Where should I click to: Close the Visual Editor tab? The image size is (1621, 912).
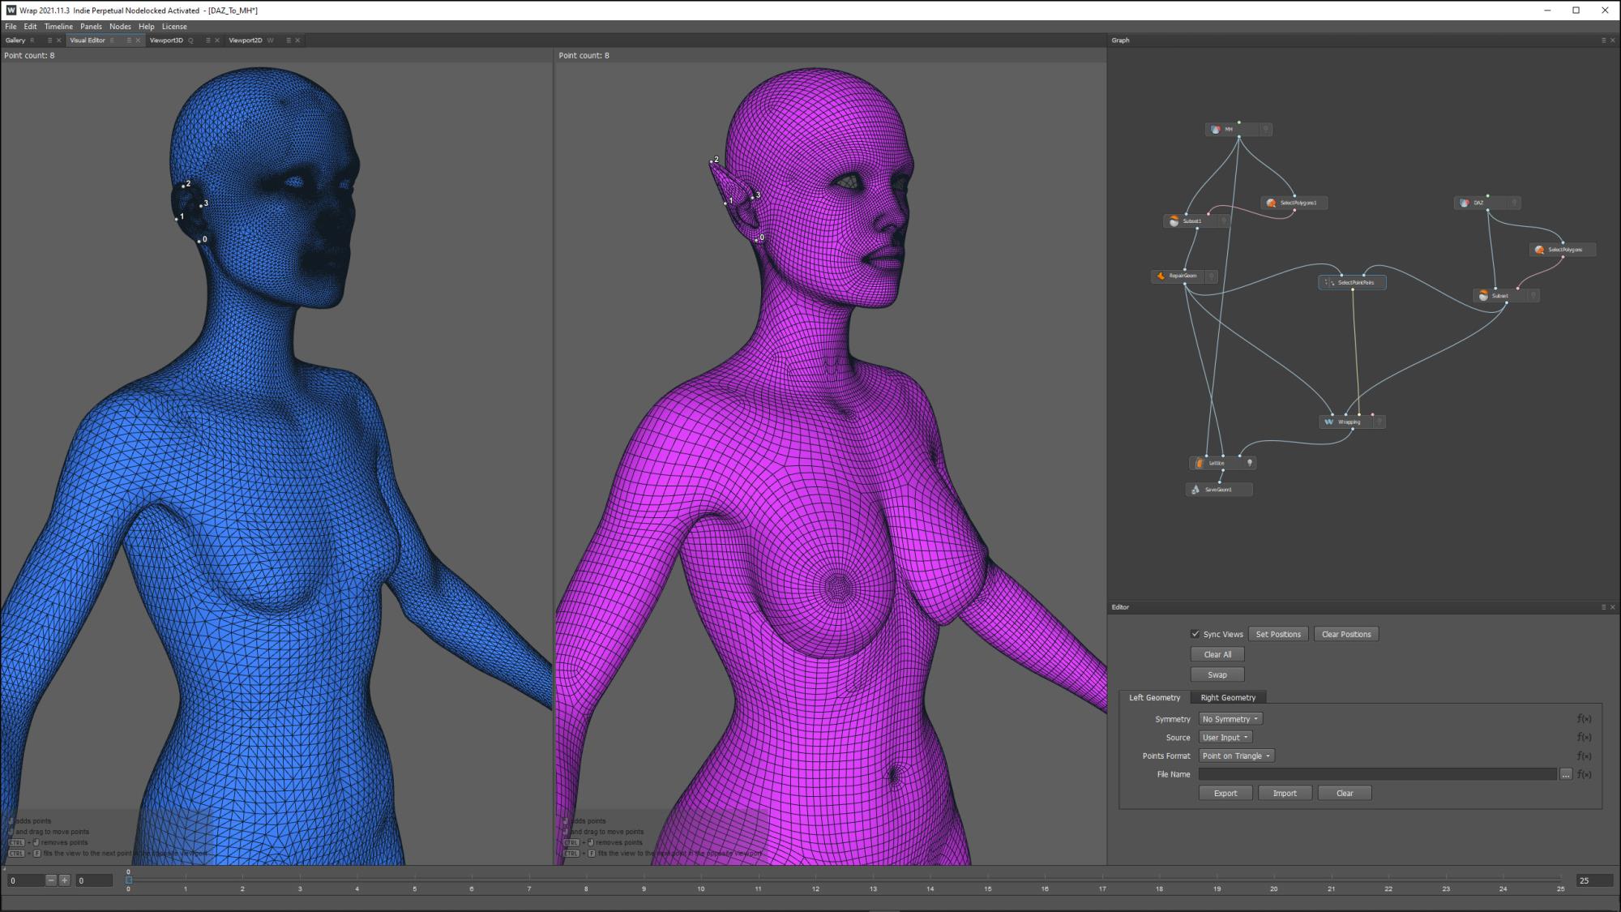point(138,40)
